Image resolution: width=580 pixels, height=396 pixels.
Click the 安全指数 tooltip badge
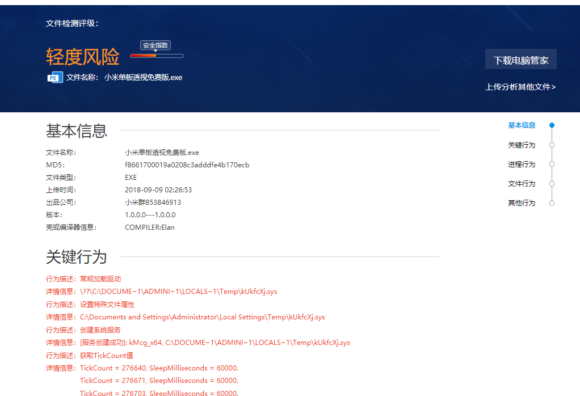[x=155, y=45]
